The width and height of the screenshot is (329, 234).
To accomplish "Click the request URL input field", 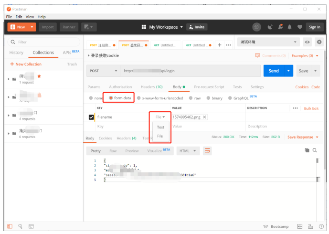I will pos(191,71).
